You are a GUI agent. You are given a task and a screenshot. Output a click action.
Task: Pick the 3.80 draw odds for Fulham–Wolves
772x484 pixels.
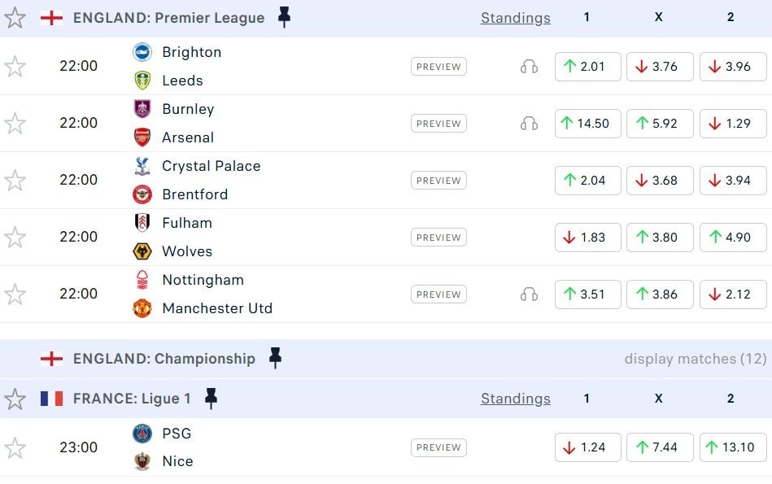point(660,238)
